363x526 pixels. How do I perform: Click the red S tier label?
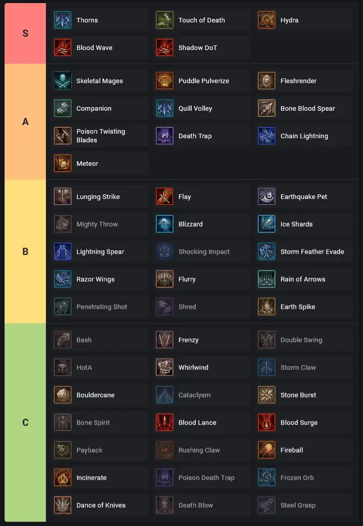(25, 33)
